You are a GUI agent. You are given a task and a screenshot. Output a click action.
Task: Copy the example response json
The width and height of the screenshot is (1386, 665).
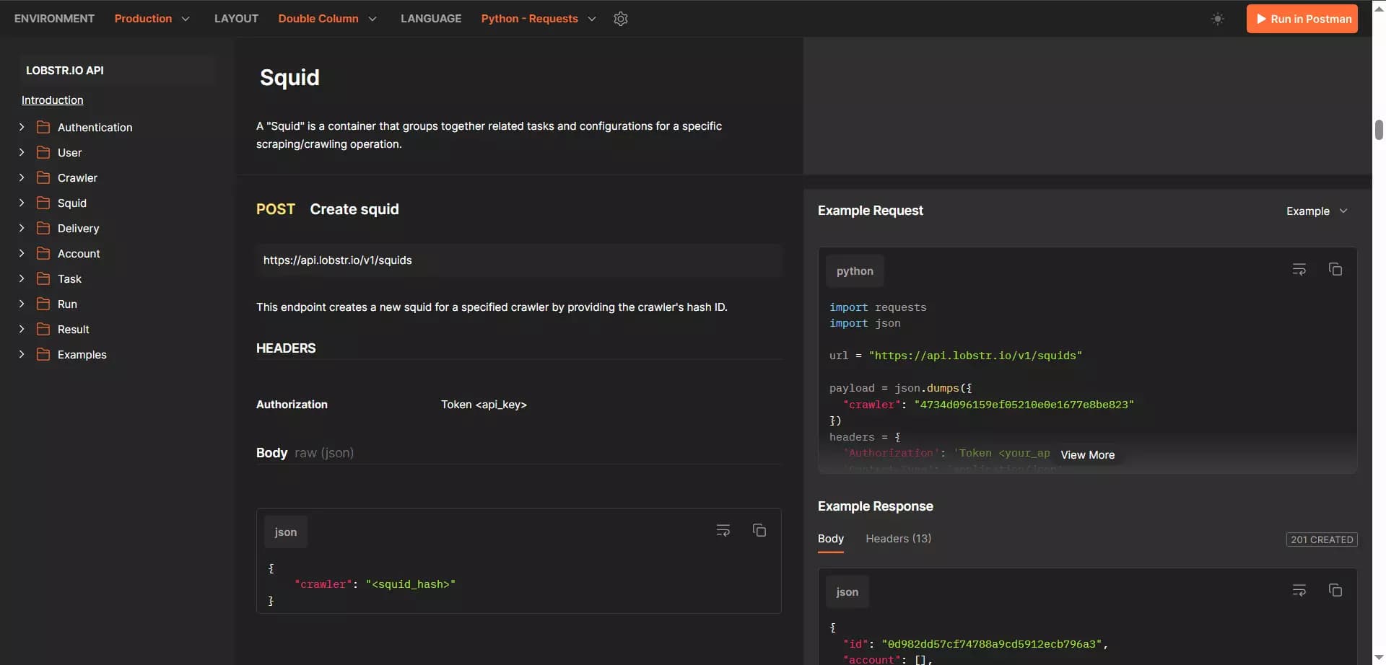(1335, 590)
